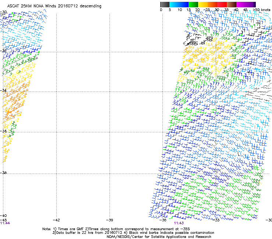This screenshot has height=239, width=272.
Task: Click the gray 0–5 knots legend segment
Action: tap(165, 4)
